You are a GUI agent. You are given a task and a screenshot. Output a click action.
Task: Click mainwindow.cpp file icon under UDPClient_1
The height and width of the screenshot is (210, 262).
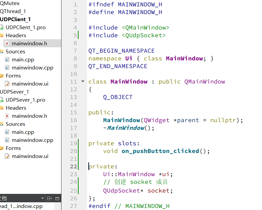pyautogui.click(x=7, y=68)
